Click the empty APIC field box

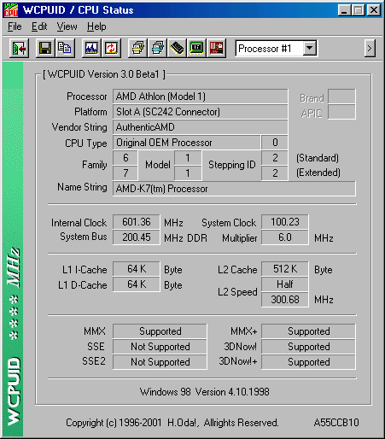(341, 112)
